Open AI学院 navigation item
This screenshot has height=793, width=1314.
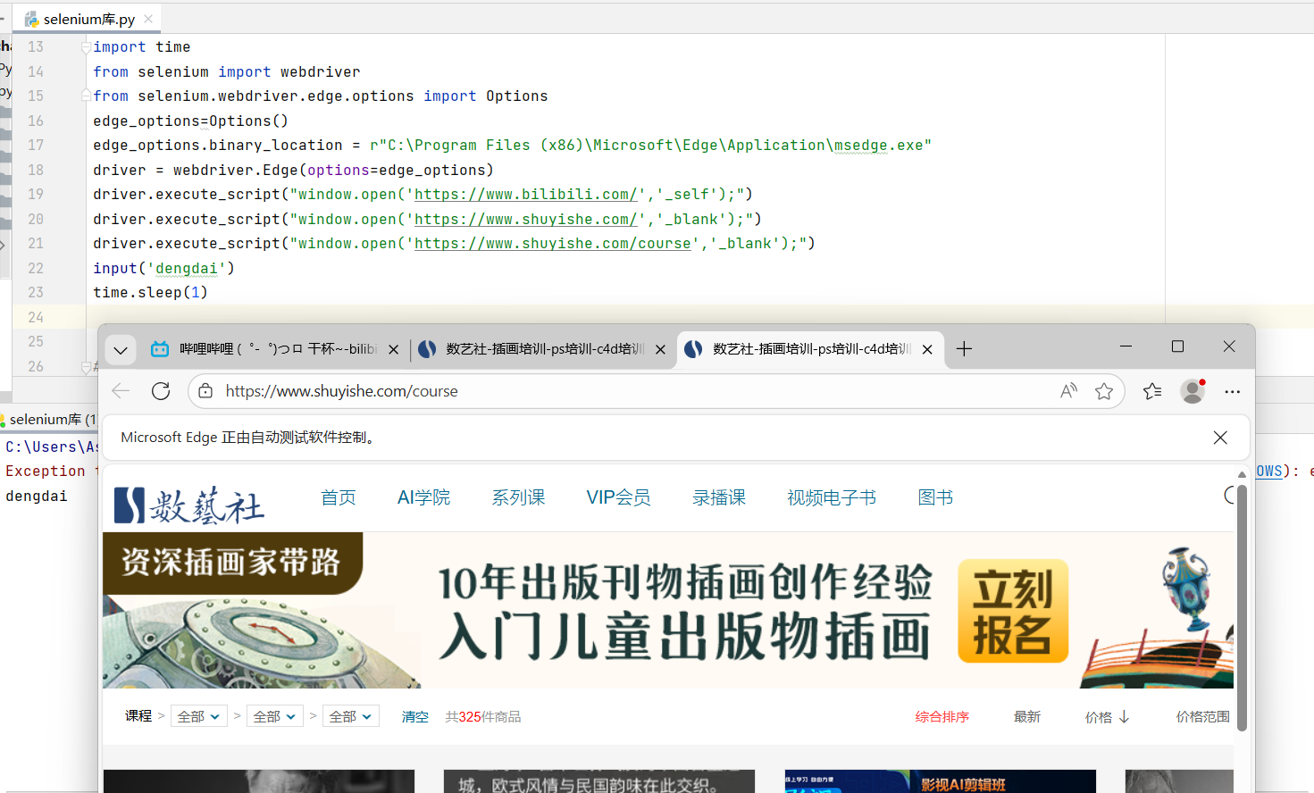coord(423,497)
